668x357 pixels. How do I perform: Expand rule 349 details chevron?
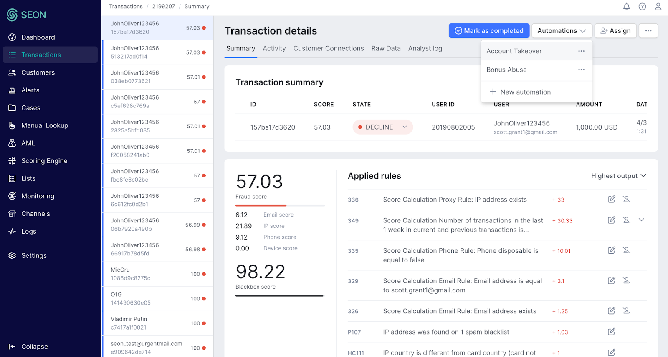pyautogui.click(x=642, y=220)
